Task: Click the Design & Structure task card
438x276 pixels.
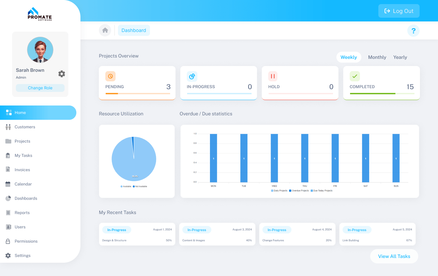Action: tap(137, 234)
